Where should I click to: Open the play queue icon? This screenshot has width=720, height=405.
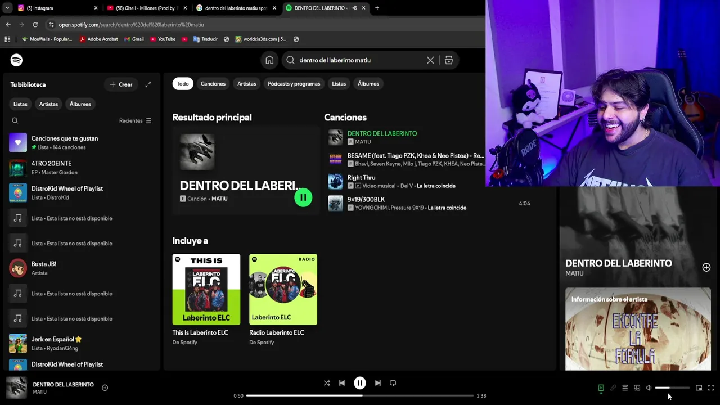point(625,388)
